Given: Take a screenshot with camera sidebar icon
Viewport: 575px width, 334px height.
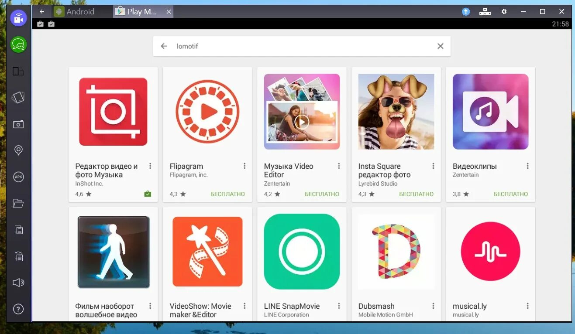Looking at the screenshot, I should (x=18, y=124).
